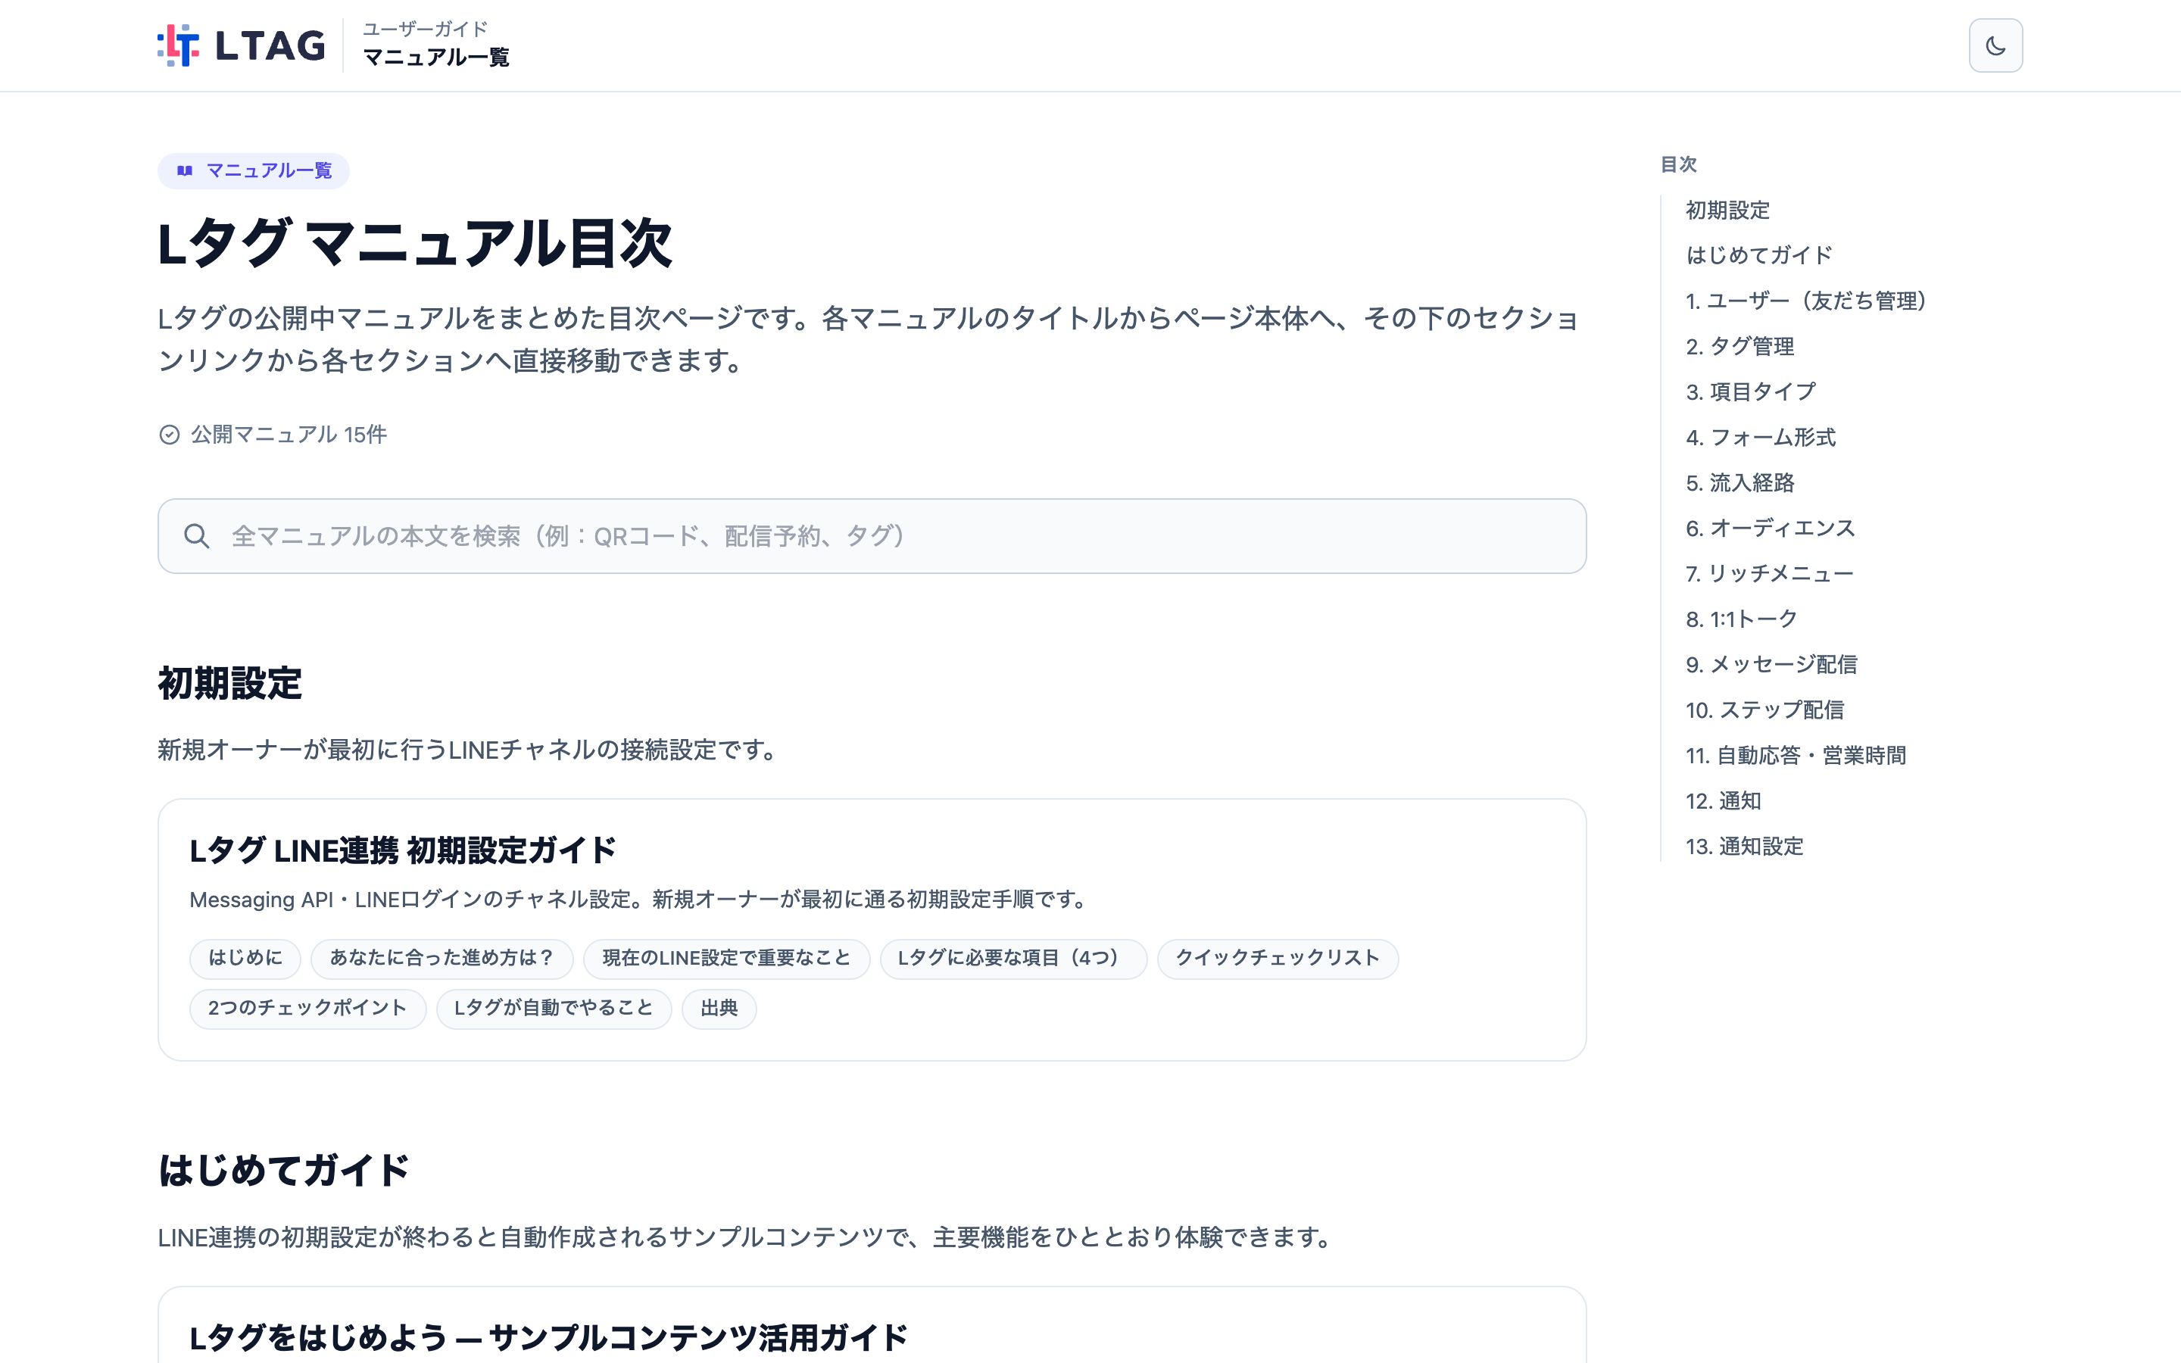Image resolution: width=2181 pixels, height=1363 pixels.
Task: Open Lタグ LINE連携 初期設定ガイド manual
Action: [403, 850]
